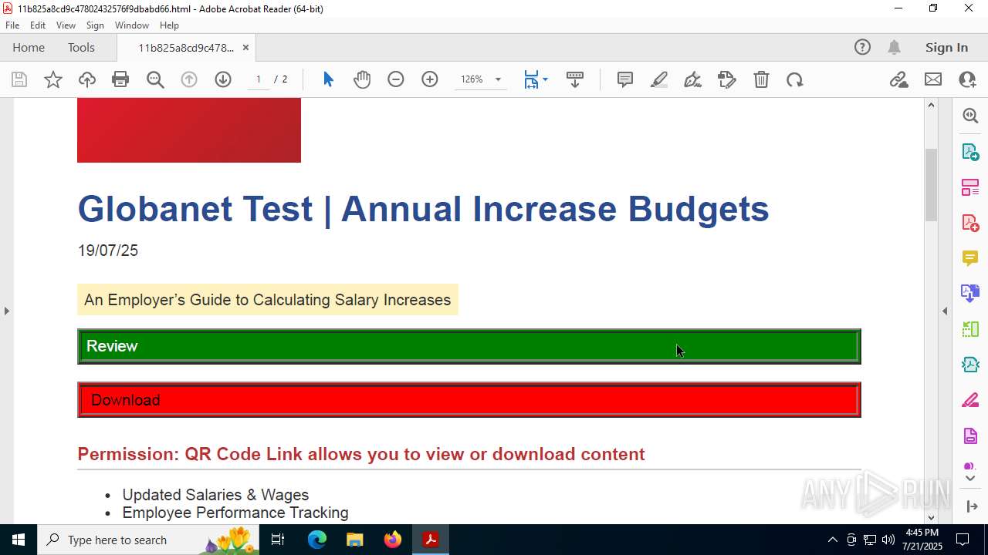Click the Delete trash icon

(761, 79)
